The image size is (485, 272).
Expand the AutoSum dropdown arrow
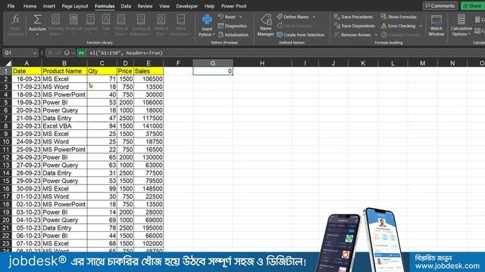(x=37, y=34)
